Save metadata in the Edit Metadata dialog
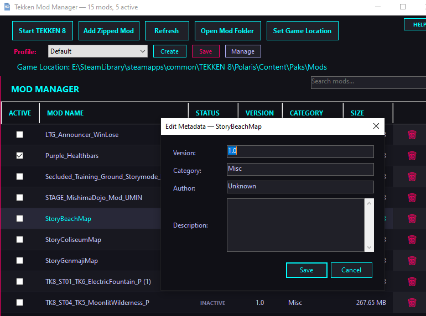This screenshot has height=316, width=426. [x=306, y=270]
